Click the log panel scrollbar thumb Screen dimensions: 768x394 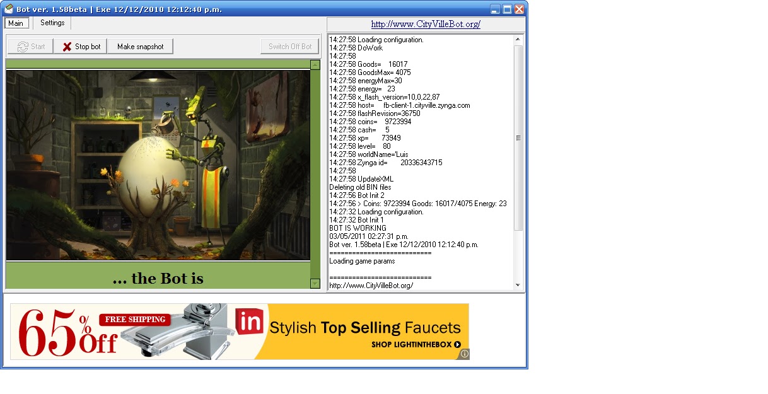coord(518,137)
